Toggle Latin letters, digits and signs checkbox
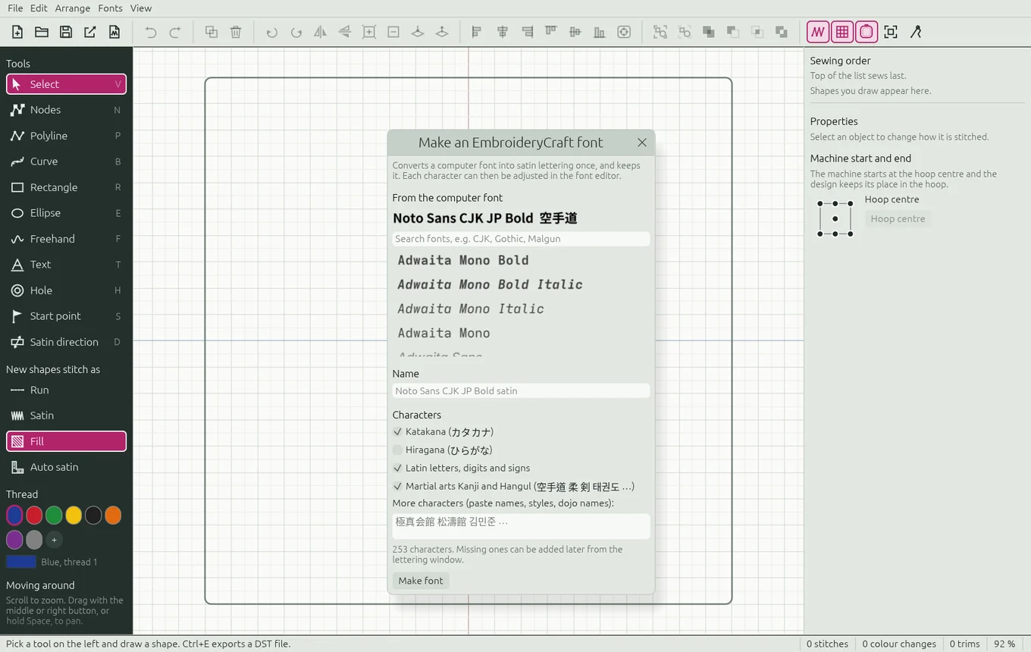This screenshot has height=652, width=1031. click(397, 468)
